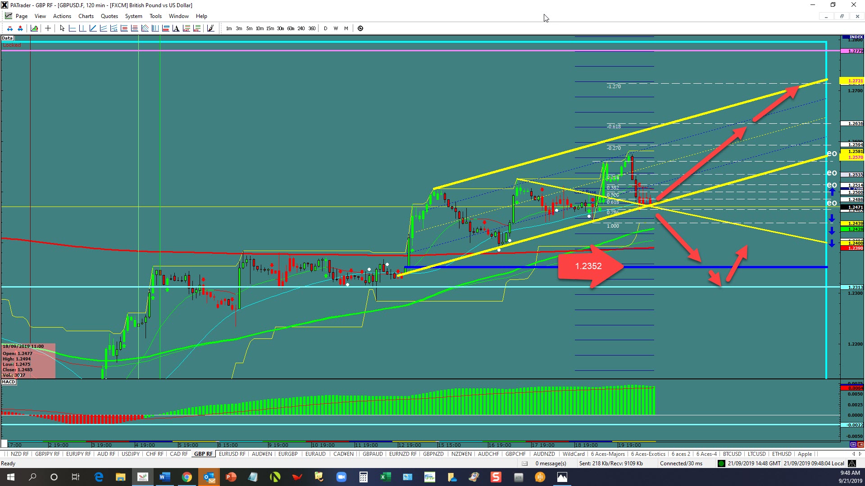The image size is (865, 486).
Task: Switch chart to 240 minute timeframe
Action: pos(301,28)
